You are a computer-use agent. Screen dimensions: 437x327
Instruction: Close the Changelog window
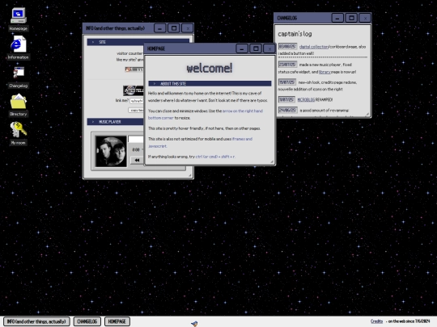[365, 18]
